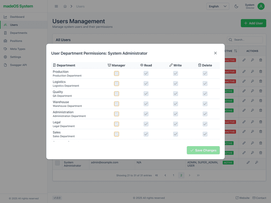Click edit pencil in first table row
This screenshot has height=203, width=271.
click(x=244, y=60)
